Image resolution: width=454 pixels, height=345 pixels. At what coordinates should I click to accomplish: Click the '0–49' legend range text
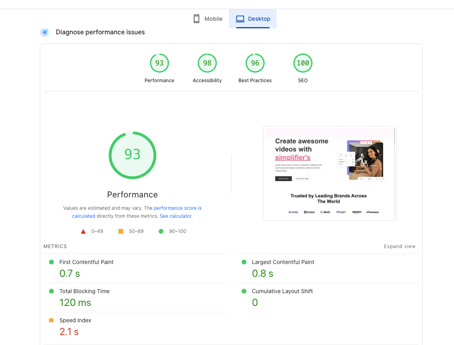click(x=97, y=231)
